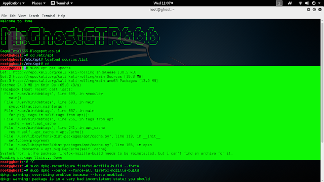
Task: Click the 'sudo dpkg --purge --force-all' command
Action: coord(85,170)
